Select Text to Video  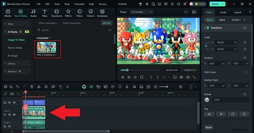pos(15,48)
